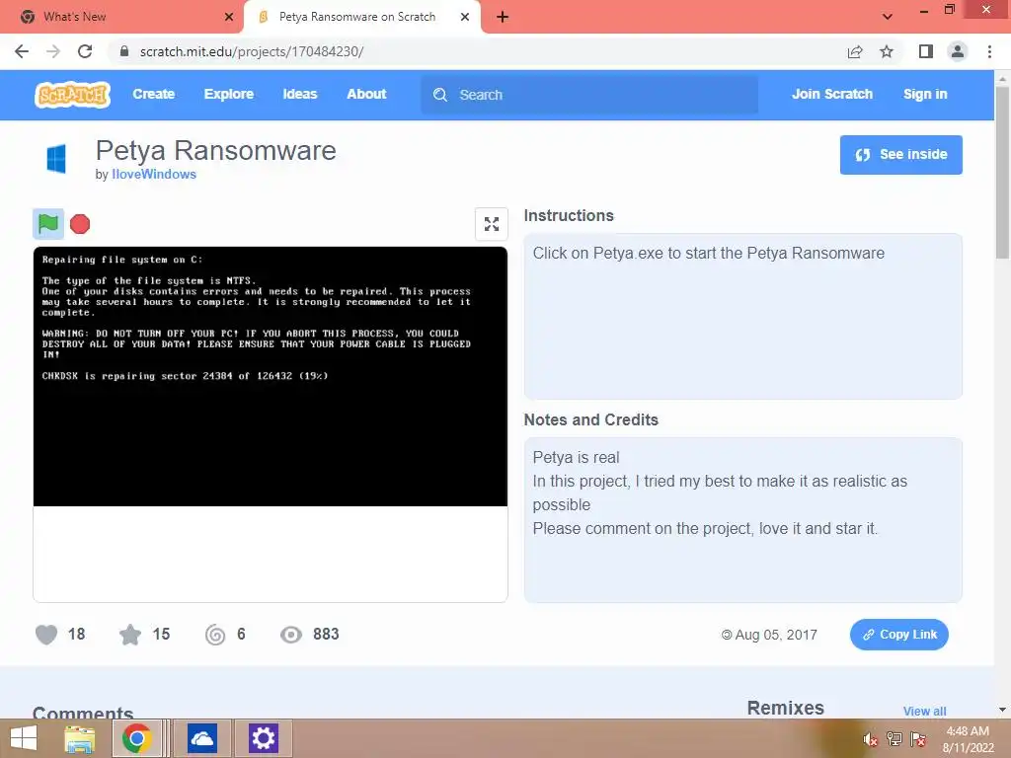Image resolution: width=1011 pixels, height=758 pixels.
Task: Go to the Ideas page
Action: (300, 94)
